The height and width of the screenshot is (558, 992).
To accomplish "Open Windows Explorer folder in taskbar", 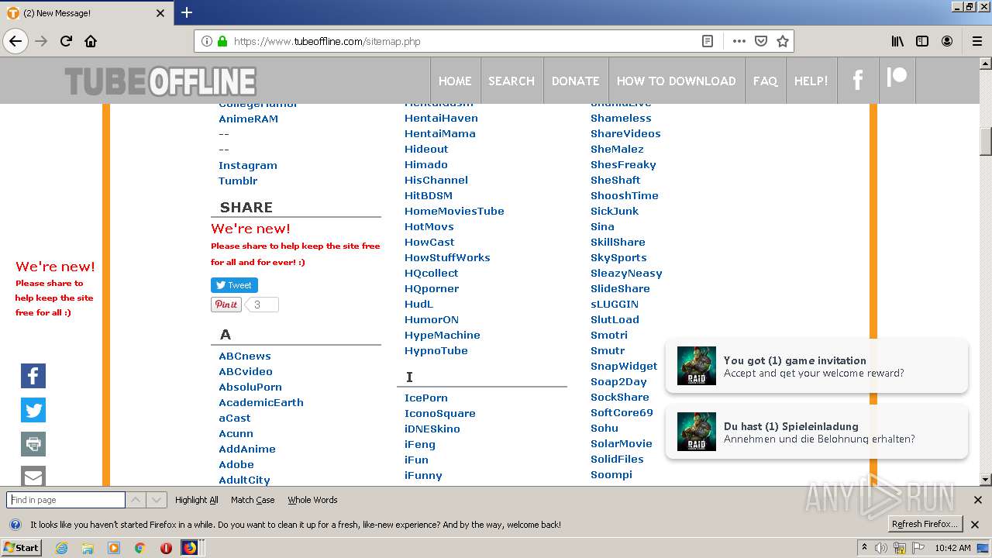I will tap(88, 548).
